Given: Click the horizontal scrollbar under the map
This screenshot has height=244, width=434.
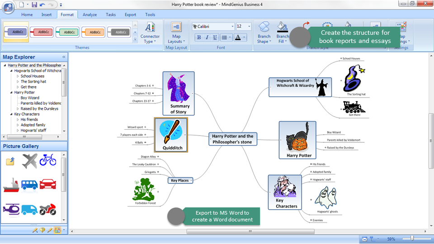Looking at the screenshot, I should click(250, 231).
